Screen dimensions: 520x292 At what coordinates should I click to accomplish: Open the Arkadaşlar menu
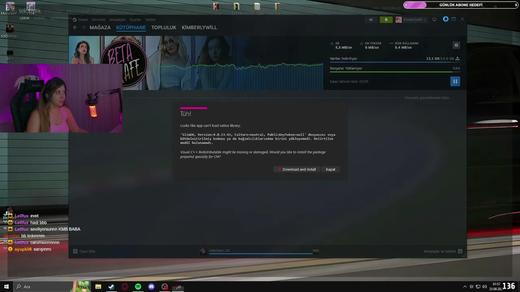tap(117, 19)
